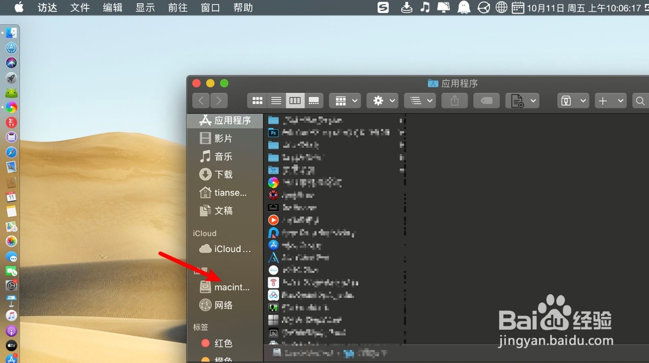Screen dimensions: 649x363
Task: Launch Siri from the Dock
Action: [11, 63]
